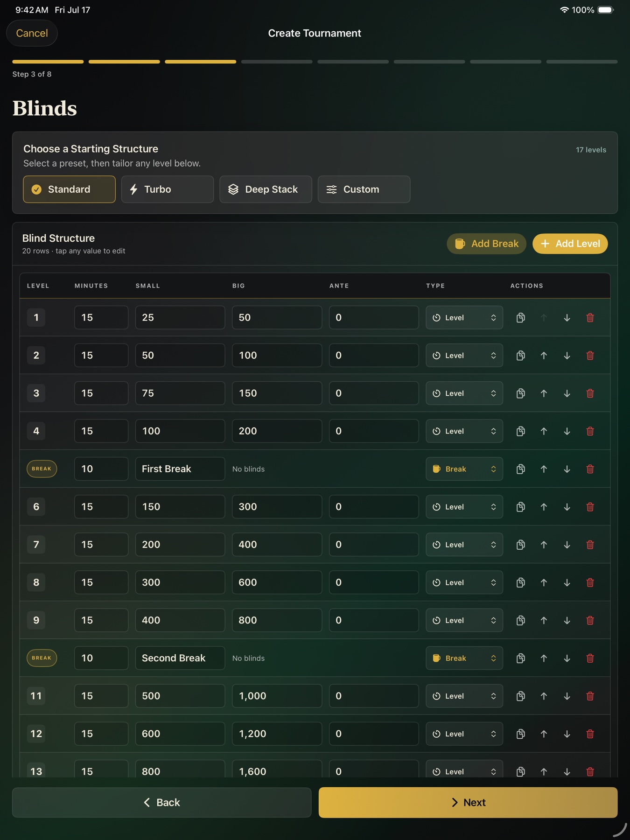Click the ANTE column header

pos(339,286)
